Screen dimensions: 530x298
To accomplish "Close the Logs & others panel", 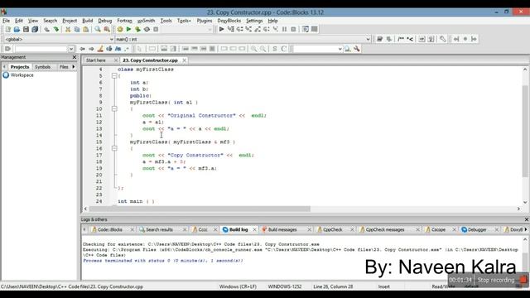I will click(527, 219).
